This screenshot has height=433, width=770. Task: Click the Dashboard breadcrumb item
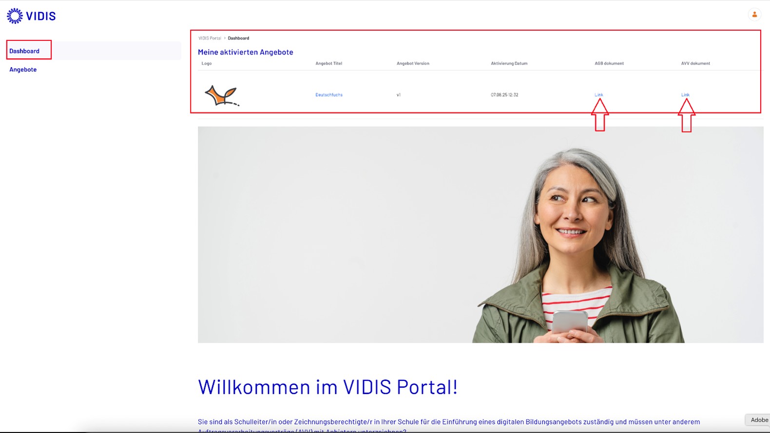[x=238, y=38]
